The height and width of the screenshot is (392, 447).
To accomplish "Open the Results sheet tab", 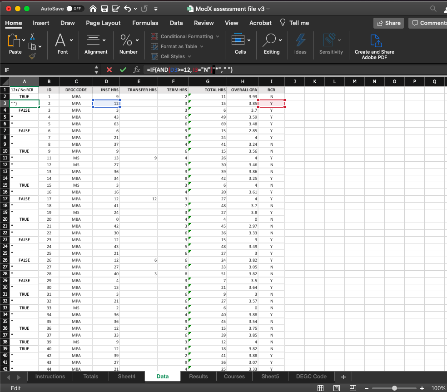I will (198, 376).
